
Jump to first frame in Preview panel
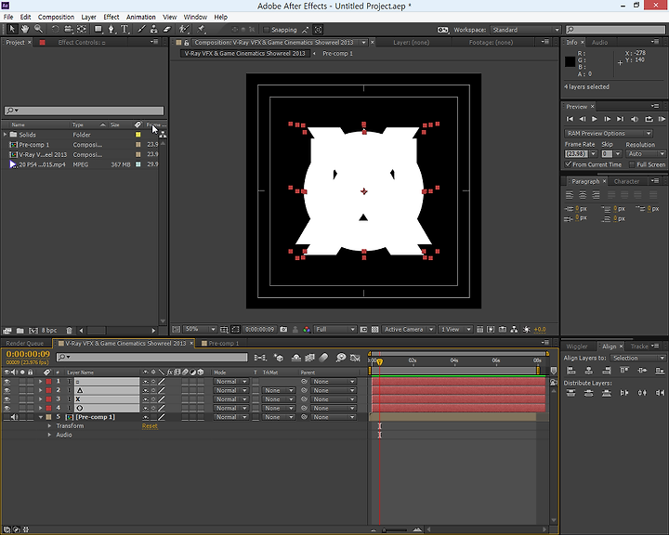[570, 119]
